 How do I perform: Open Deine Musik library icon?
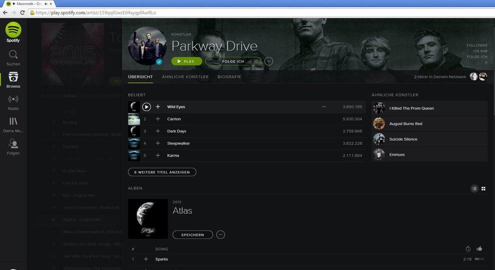click(x=13, y=125)
